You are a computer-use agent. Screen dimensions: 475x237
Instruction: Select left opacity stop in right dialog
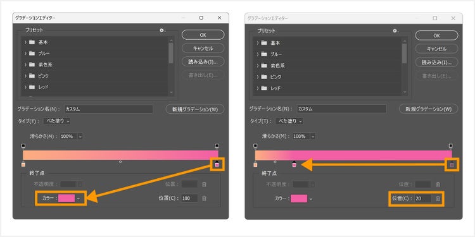(255, 147)
